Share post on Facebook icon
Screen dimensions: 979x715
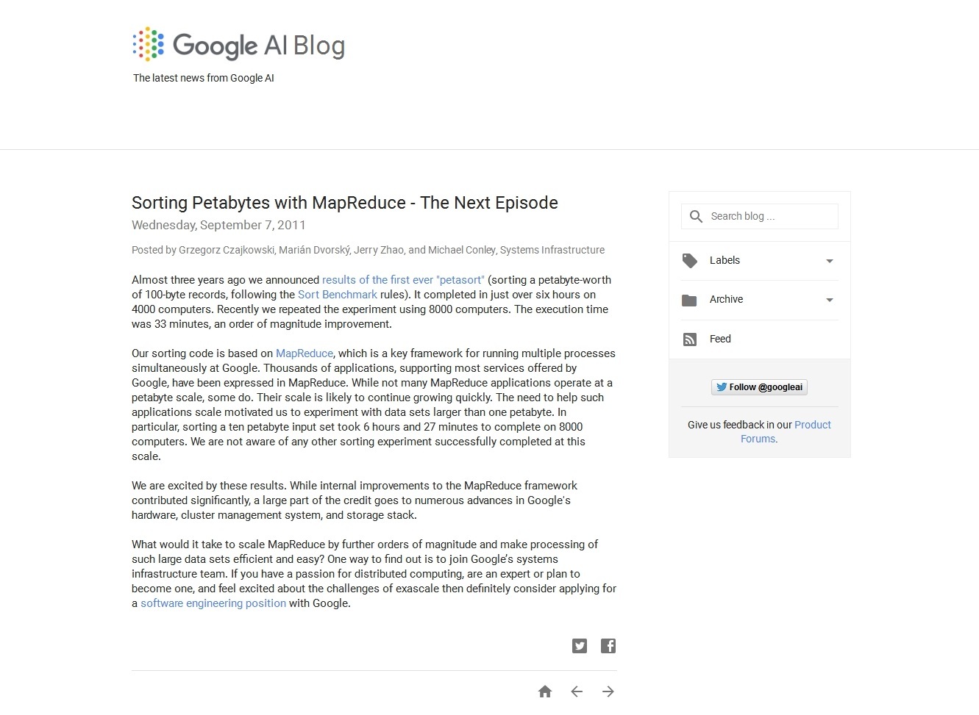608,646
